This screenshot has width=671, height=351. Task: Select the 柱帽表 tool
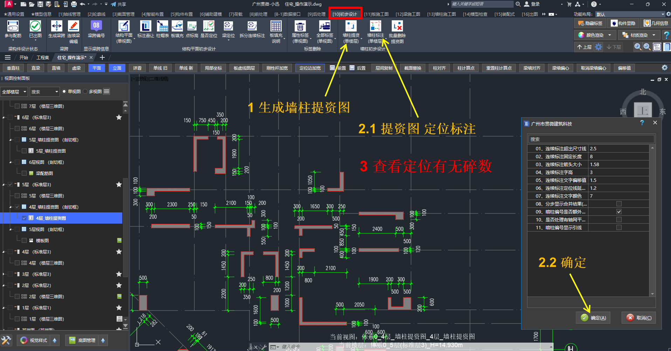pyautogui.click(x=162, y=26)
